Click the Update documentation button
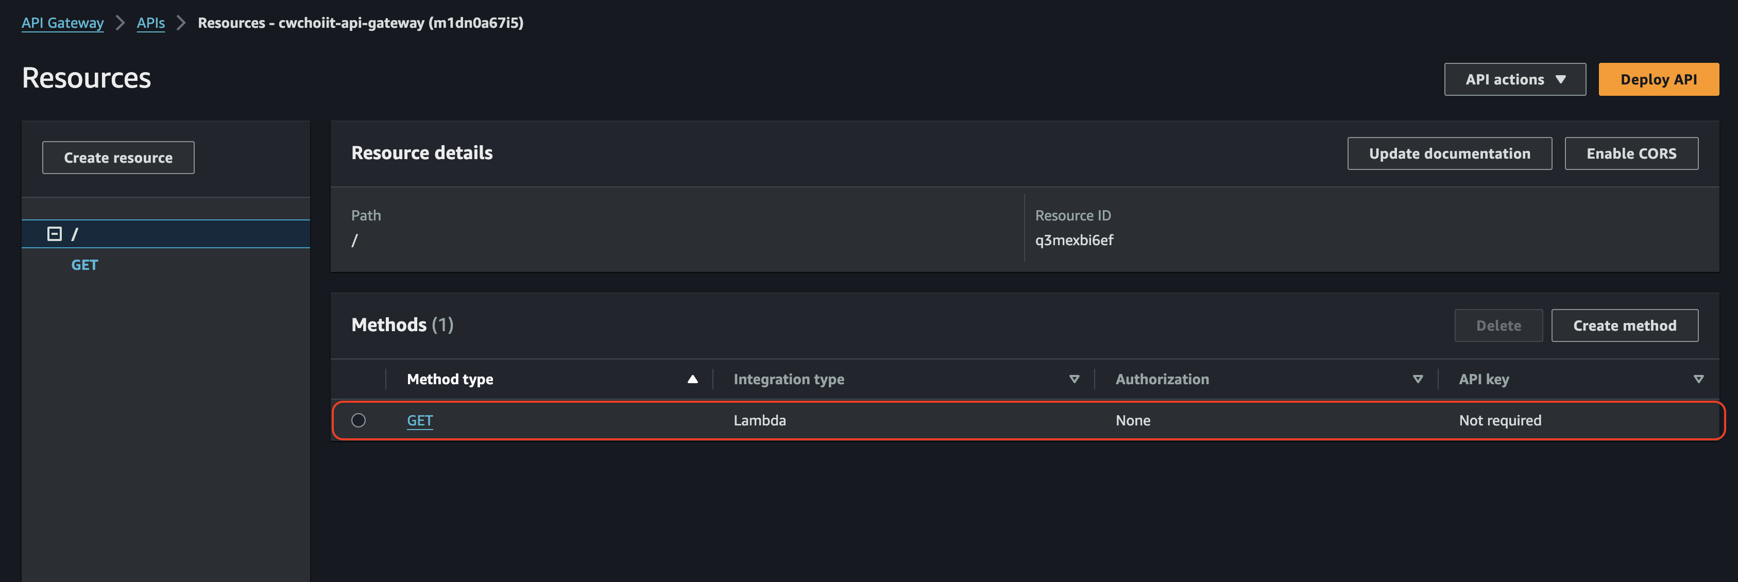This screenshot has width=1738, height=582. [x=1449, y=154]
